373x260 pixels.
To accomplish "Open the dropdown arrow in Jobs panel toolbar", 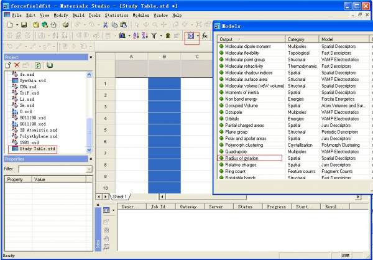I will [113, 210].
